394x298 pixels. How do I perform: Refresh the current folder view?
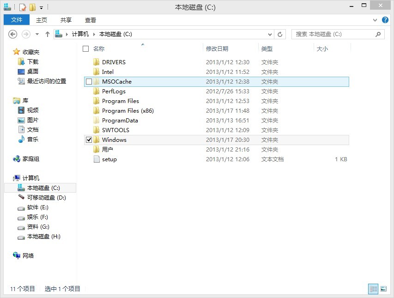pyautogui.click(x=280, y=35)
